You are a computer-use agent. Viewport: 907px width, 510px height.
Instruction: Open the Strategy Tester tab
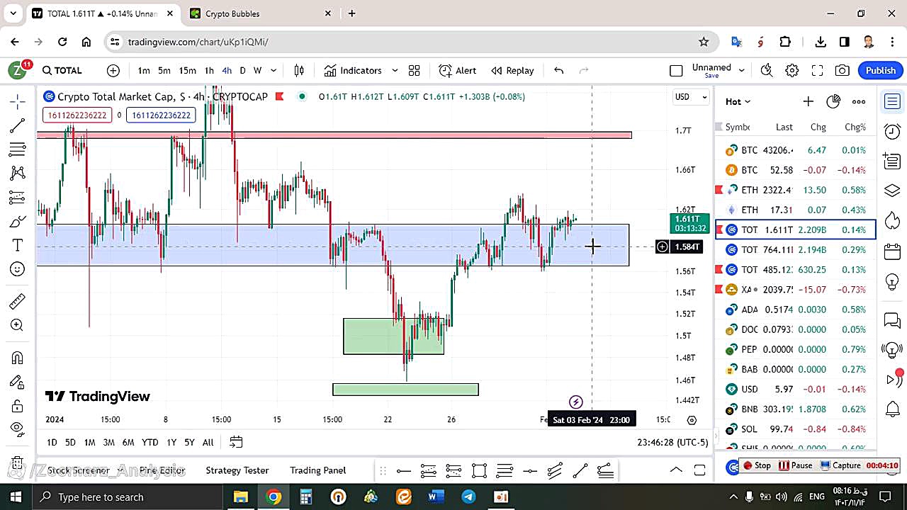point(237,470)
